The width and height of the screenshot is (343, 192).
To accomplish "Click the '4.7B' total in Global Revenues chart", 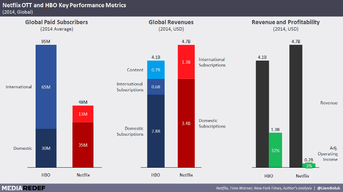I will 186,41.
